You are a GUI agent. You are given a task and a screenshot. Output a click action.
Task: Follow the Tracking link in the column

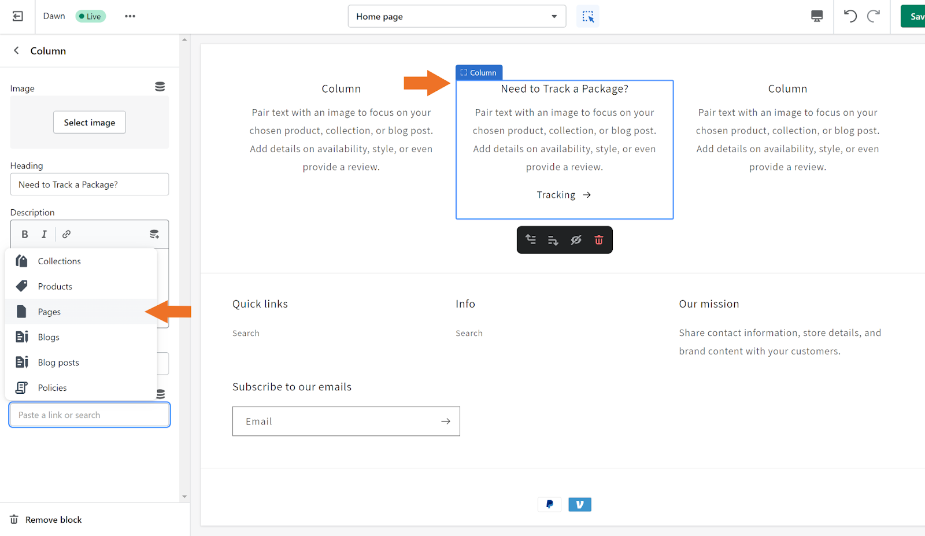564,195
